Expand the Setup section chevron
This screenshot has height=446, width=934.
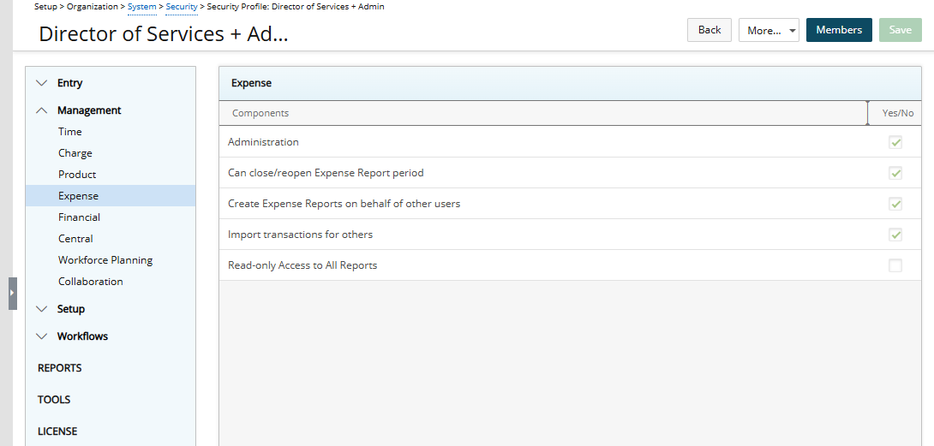click(x=41, y=309)
